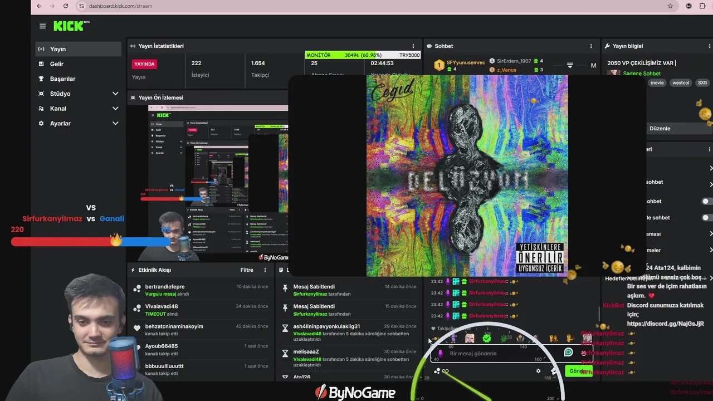Open Etkinlik Akışı three-dot menu

[x=265, y=270]
